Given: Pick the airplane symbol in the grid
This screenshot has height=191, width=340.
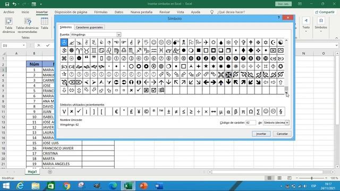Looking at the screenshot, I should 206,42.
